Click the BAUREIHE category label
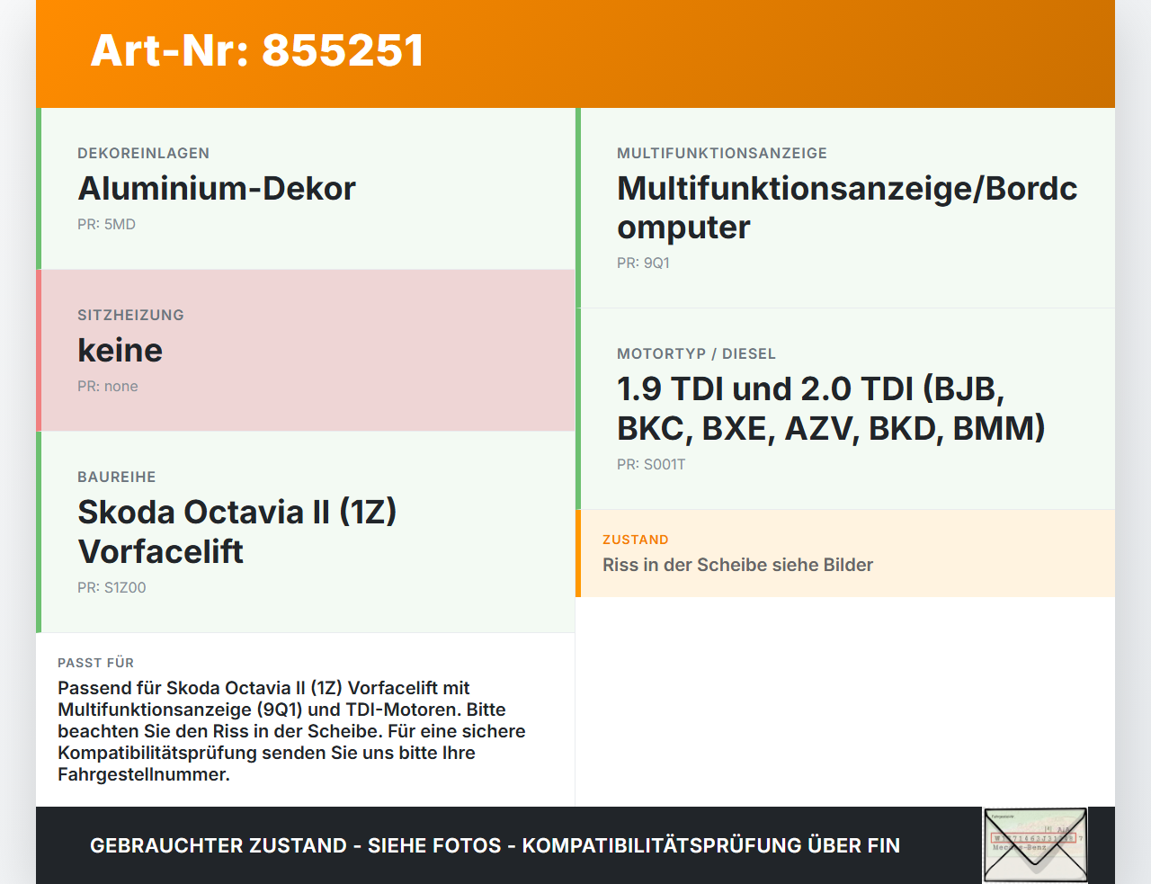 pos(116,478)
